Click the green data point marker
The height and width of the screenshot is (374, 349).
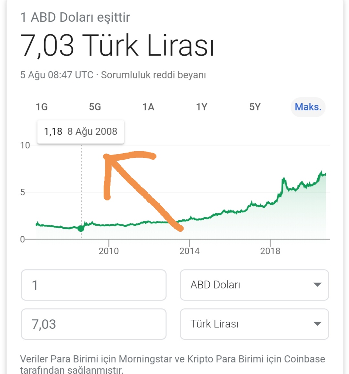click(81, 229)
